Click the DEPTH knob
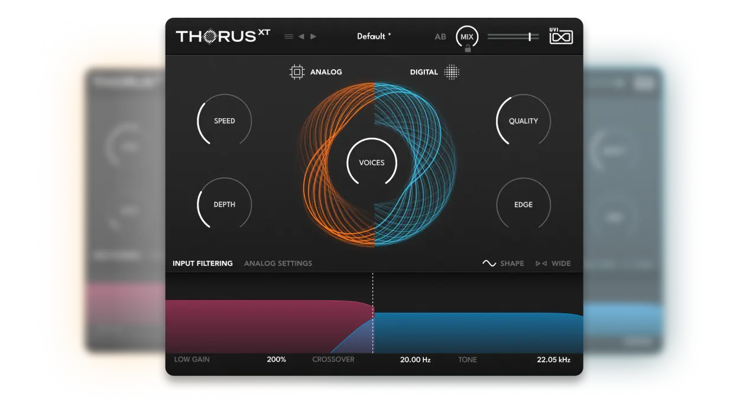This screenshot has height=402, width=743. (225, 205)
